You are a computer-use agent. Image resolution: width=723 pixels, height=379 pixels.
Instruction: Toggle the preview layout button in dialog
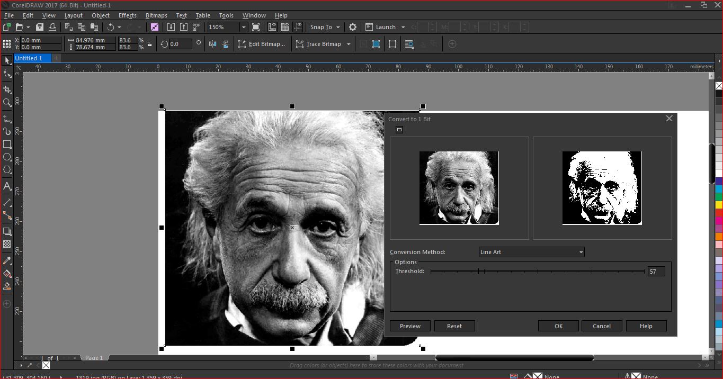point(399,130)
